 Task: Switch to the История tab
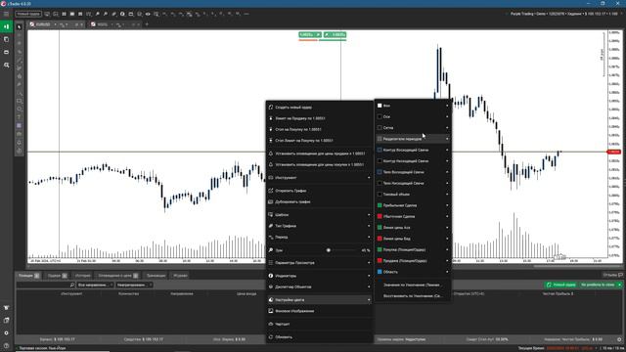coord(82,276)
